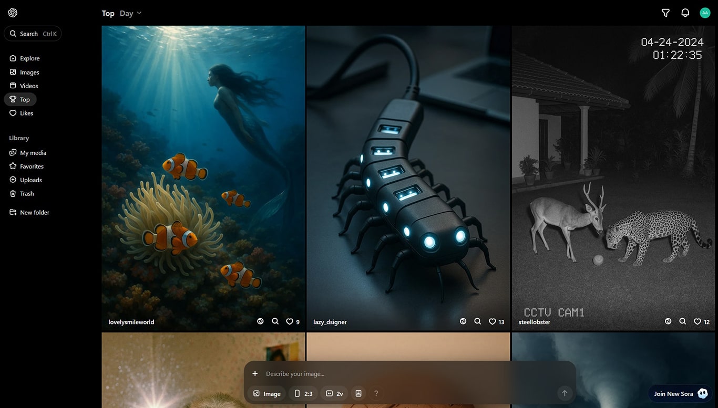Open the 2v variations dropdown
718x408 pixels.
[x=334, y=393]
